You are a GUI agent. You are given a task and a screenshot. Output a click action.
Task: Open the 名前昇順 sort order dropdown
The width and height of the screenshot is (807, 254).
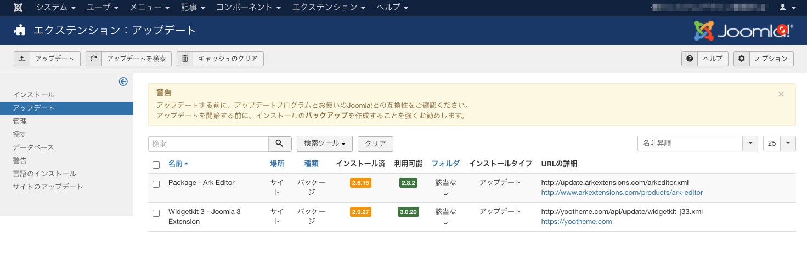[697, 143]
